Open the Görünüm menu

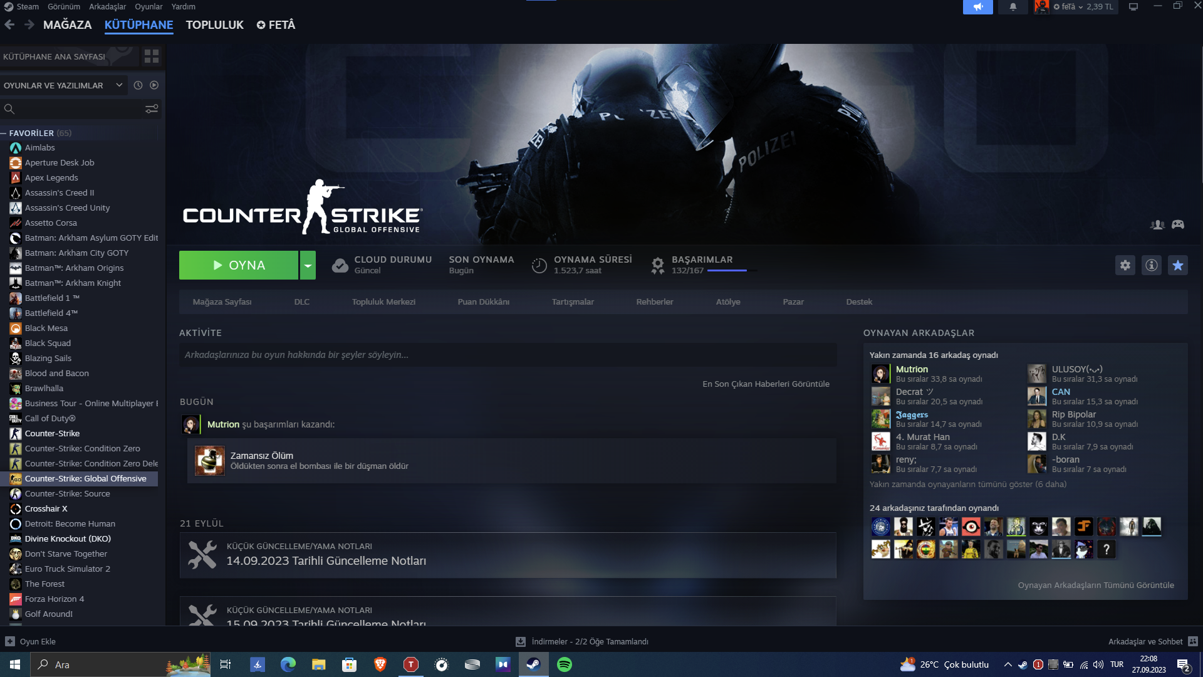click(x=64, y=7)
